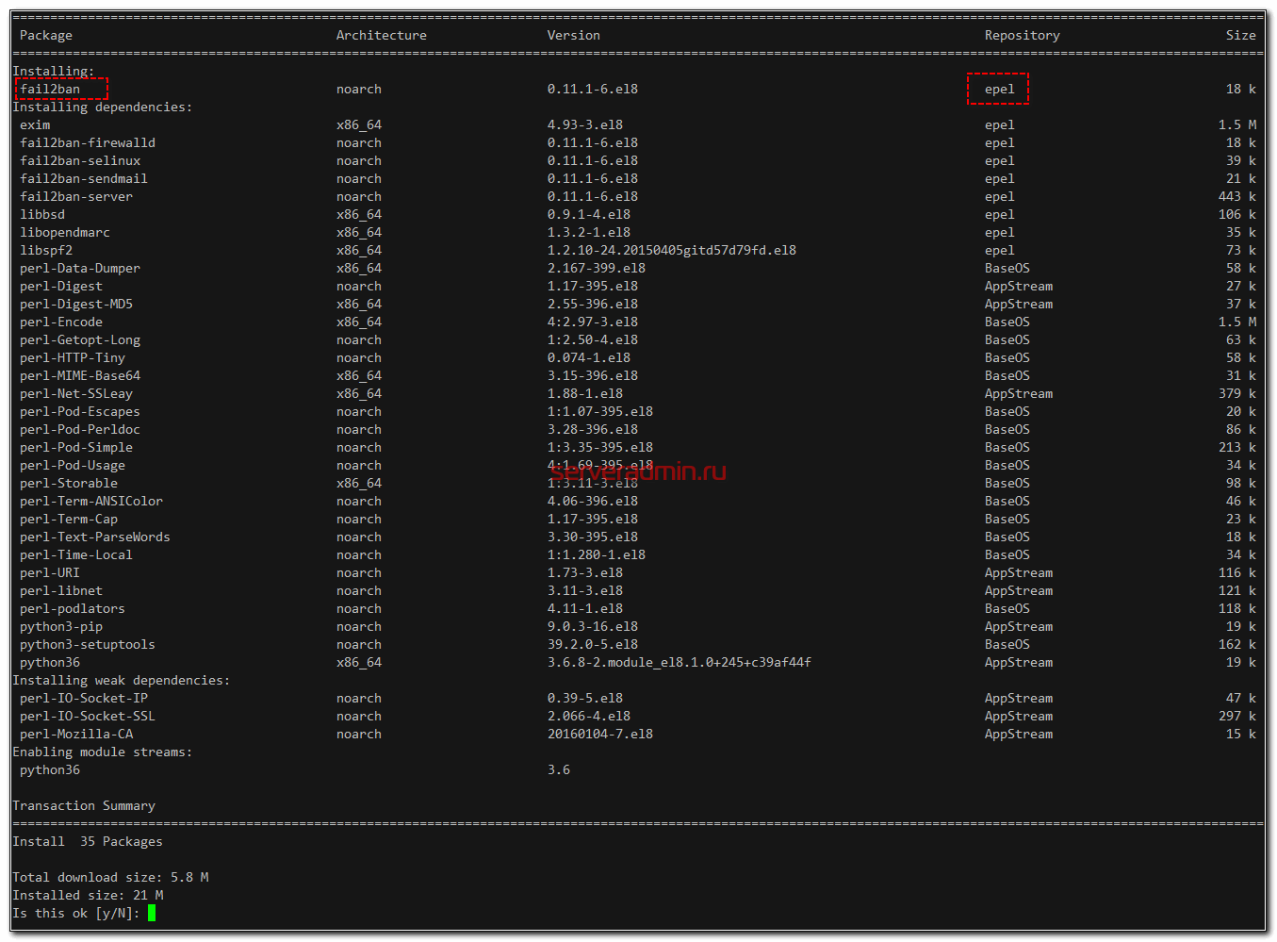The width and height of the screenshot is (1277, 942).
Task: Click the perl-Net-SSLeay package name
Action: coord(76,393)
